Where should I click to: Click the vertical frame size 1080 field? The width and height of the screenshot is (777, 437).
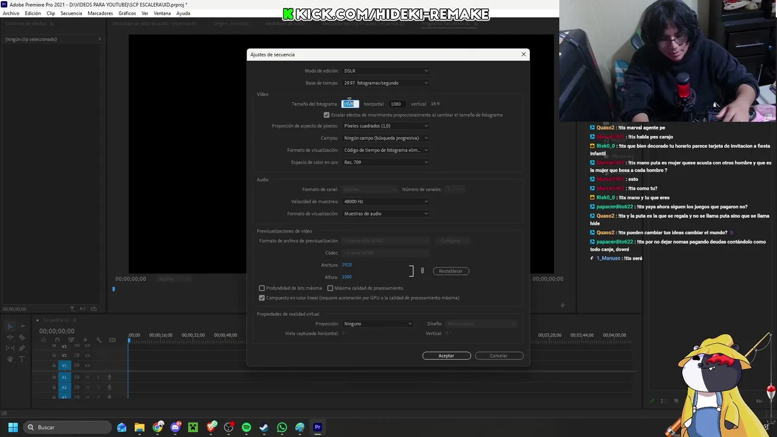pyautogui.click(x=397, y=104)
